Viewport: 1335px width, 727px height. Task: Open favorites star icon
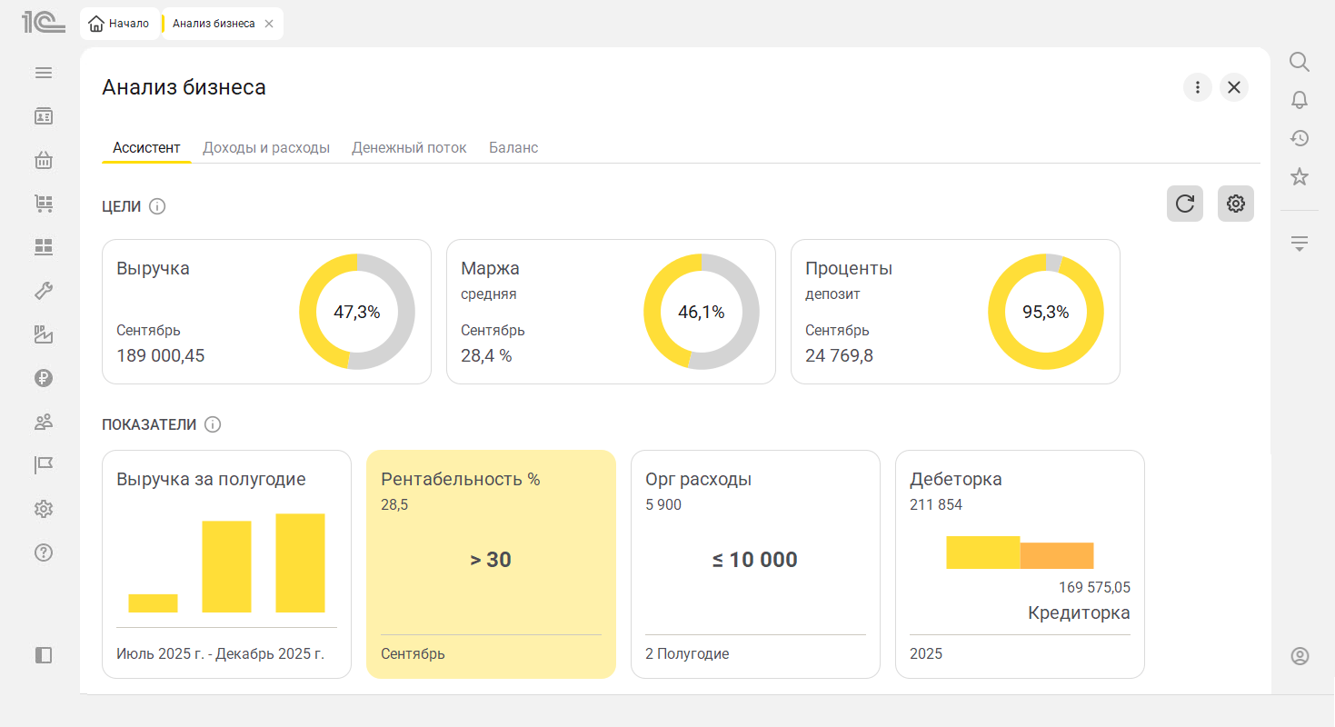[1300, 177]
